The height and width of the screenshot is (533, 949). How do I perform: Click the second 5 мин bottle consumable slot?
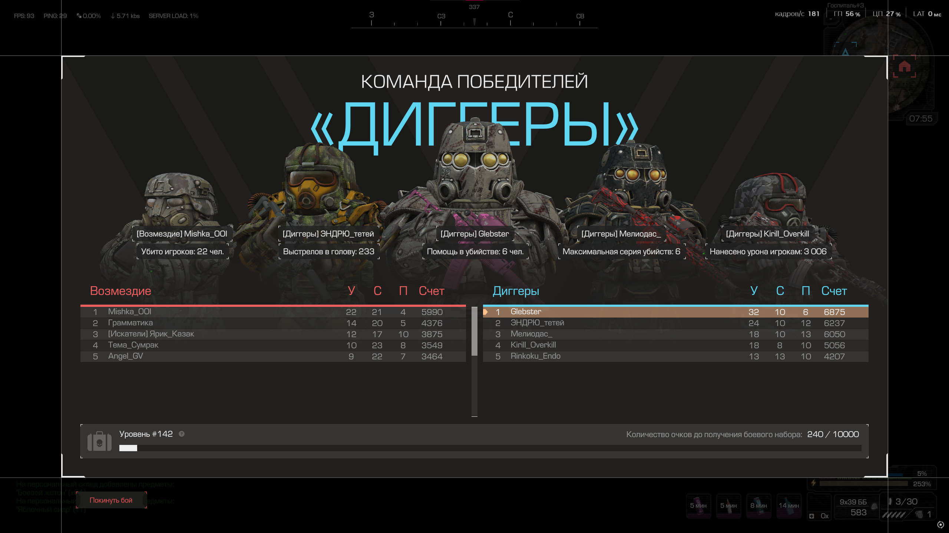point(728,505)
